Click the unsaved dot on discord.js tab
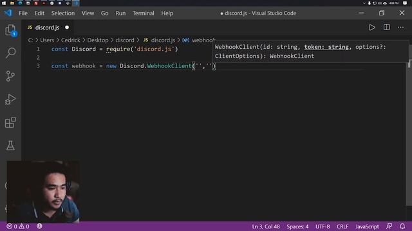The width and height of the screenshot is (412, 231). (x=67, y=27)
